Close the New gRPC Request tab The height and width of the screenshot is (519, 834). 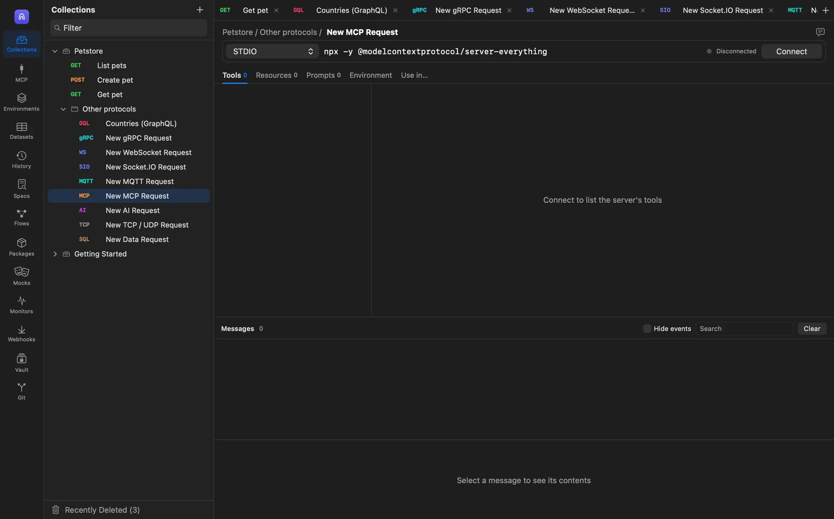509,10
